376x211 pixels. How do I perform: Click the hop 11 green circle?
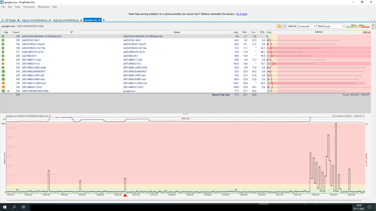click(x=3, y=75)
